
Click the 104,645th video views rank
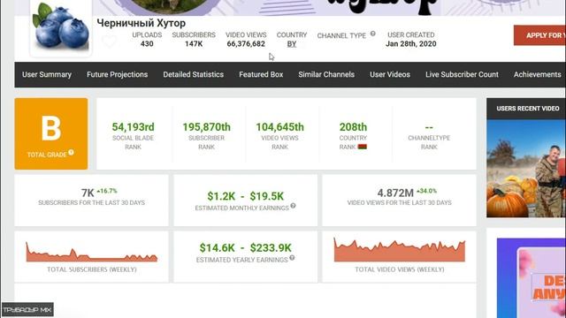coord(279,127)
